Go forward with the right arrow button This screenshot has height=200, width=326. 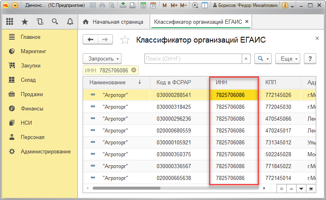point(105,40)
